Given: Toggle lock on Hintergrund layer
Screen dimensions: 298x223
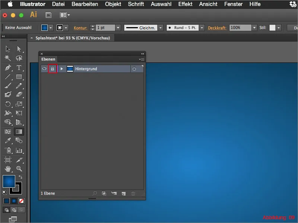Looking at the screenshot, I should (53, 69).
